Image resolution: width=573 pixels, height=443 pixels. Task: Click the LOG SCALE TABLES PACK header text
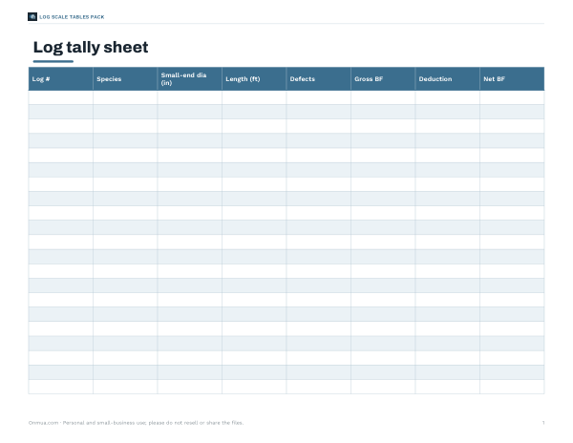click(72, 17)
